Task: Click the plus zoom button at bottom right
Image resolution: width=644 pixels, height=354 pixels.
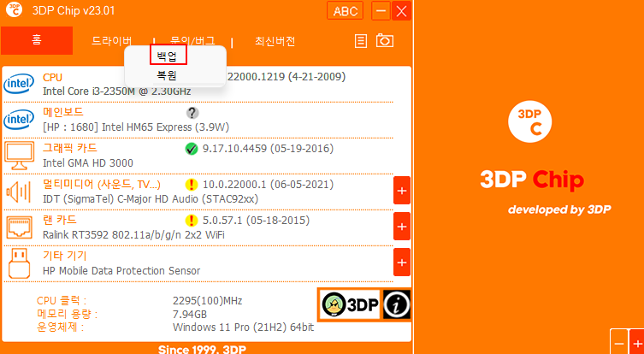Action: tap(636, 344)
